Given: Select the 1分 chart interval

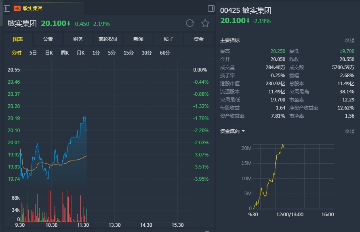Looking at the screenshot, I should coord(96,53).
